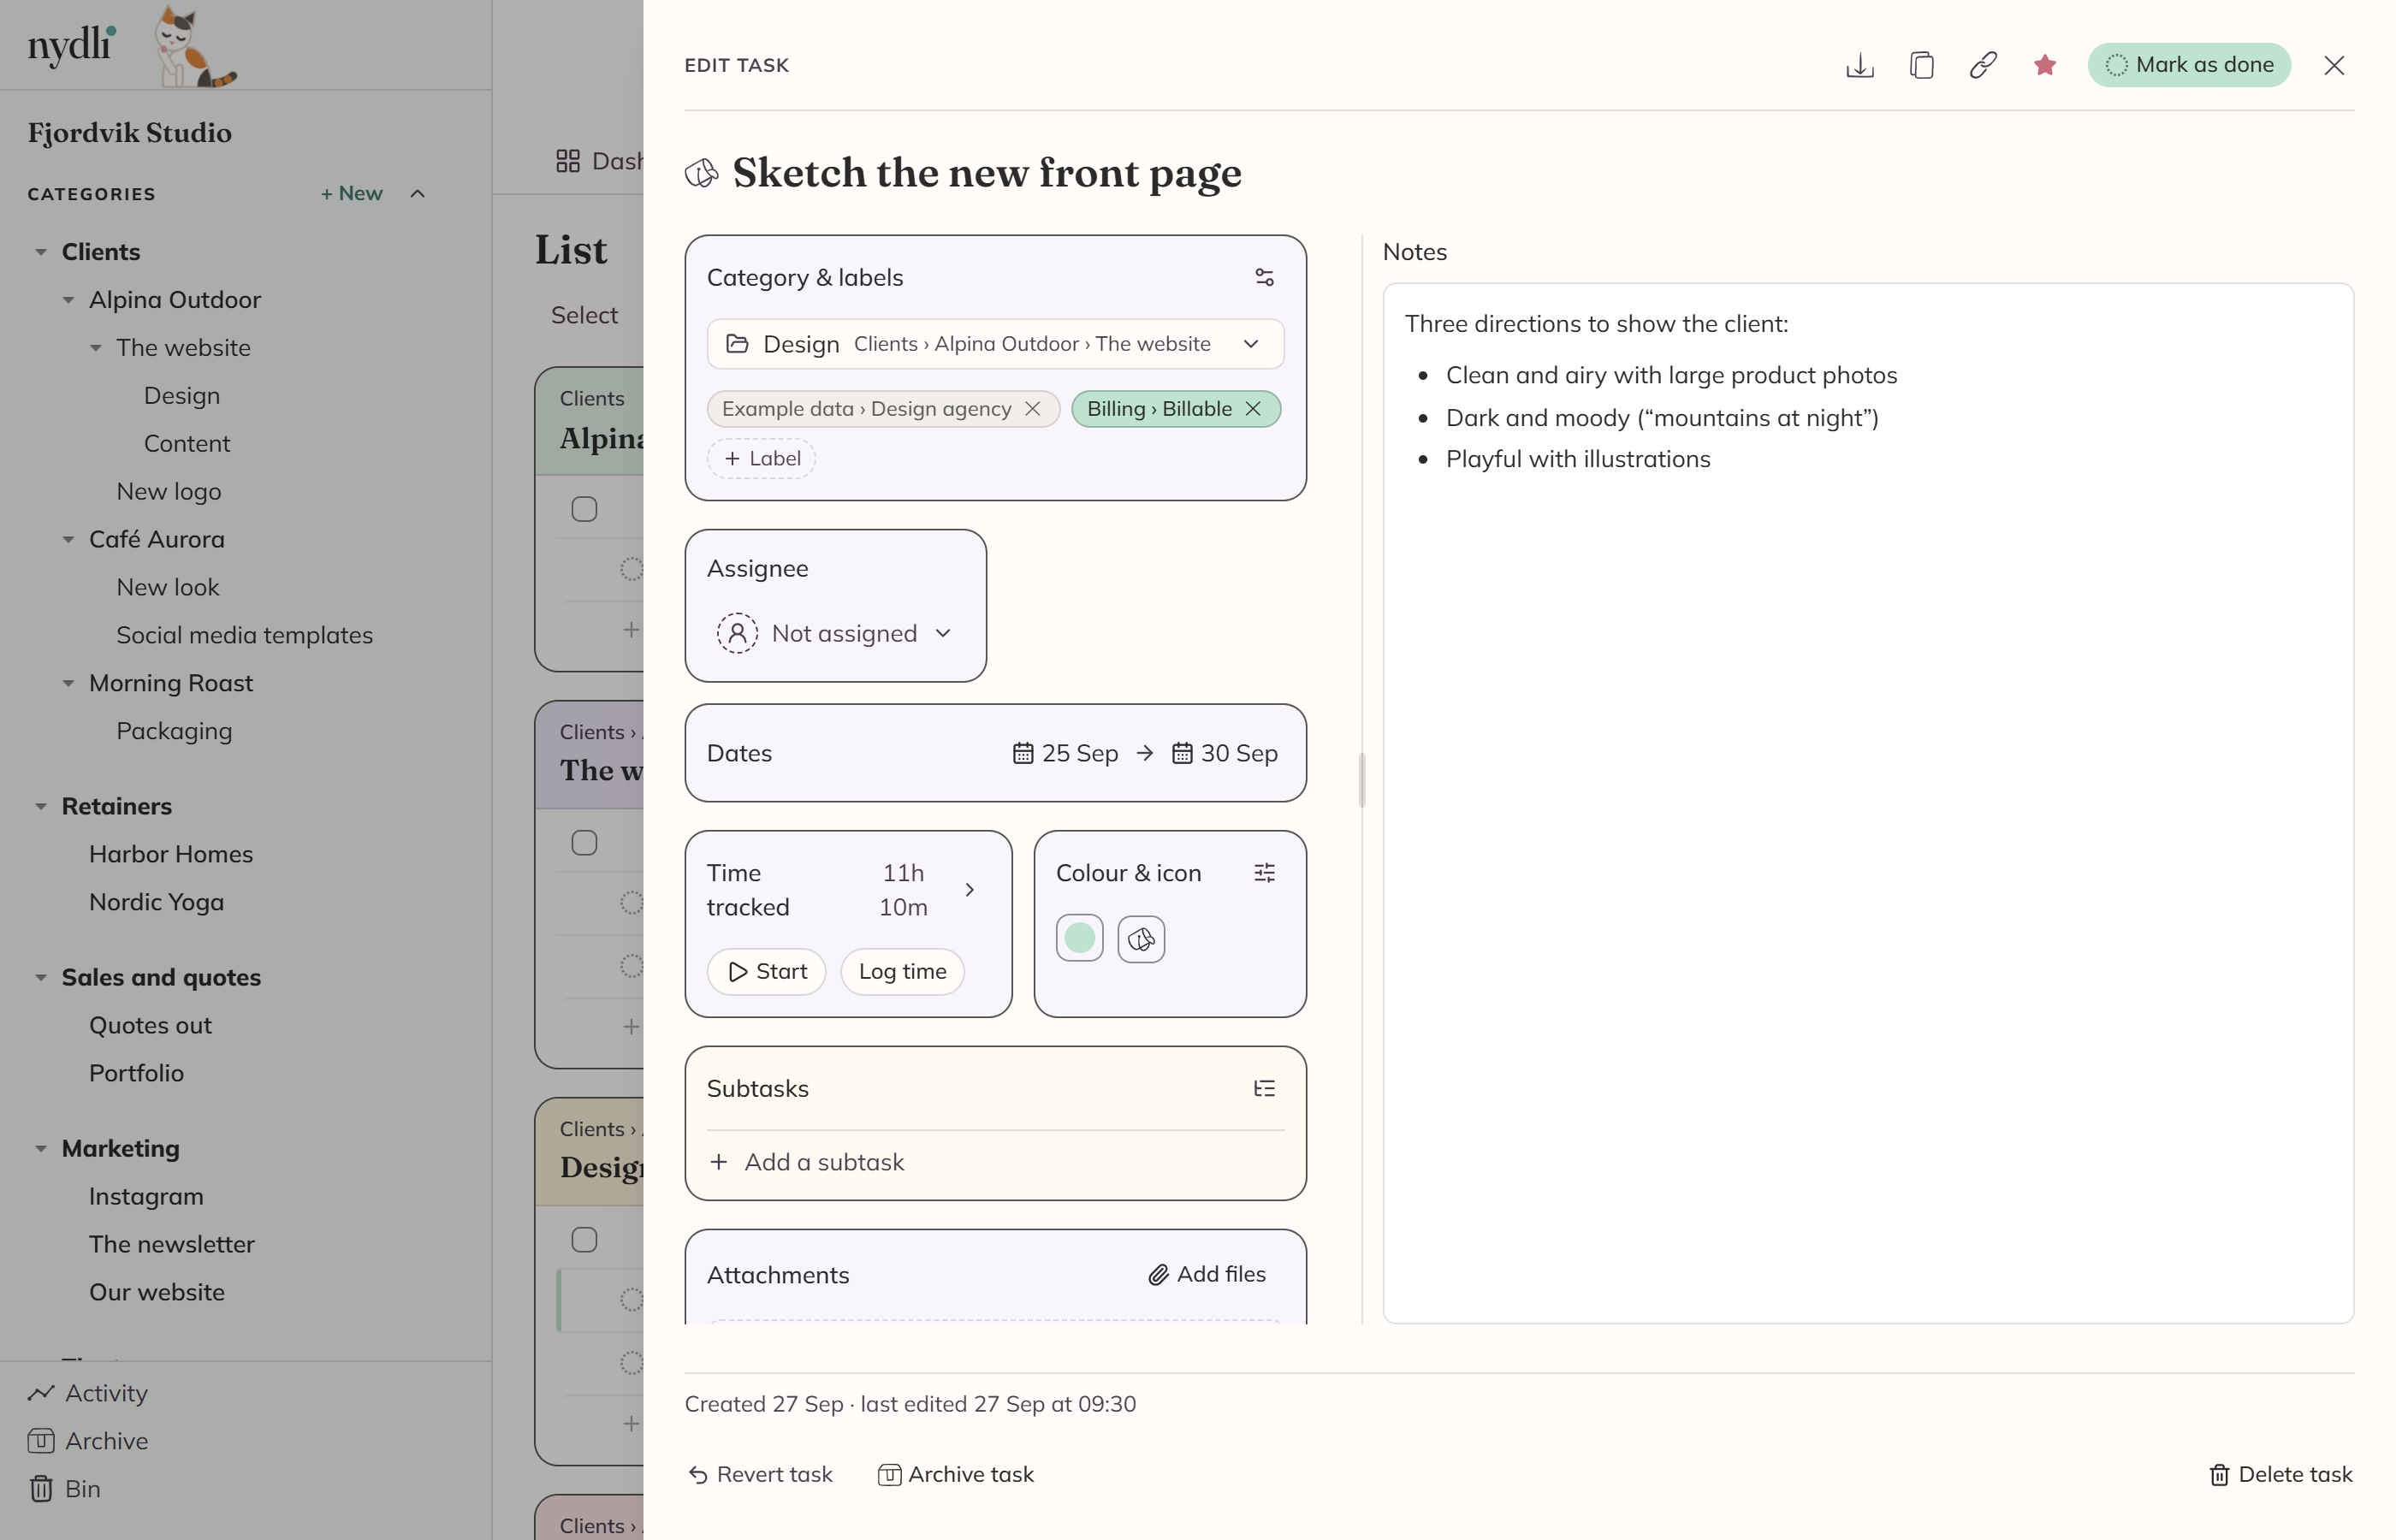Open Quotes out category
2396x1540 pixels.
click(x=150, y=1025)
